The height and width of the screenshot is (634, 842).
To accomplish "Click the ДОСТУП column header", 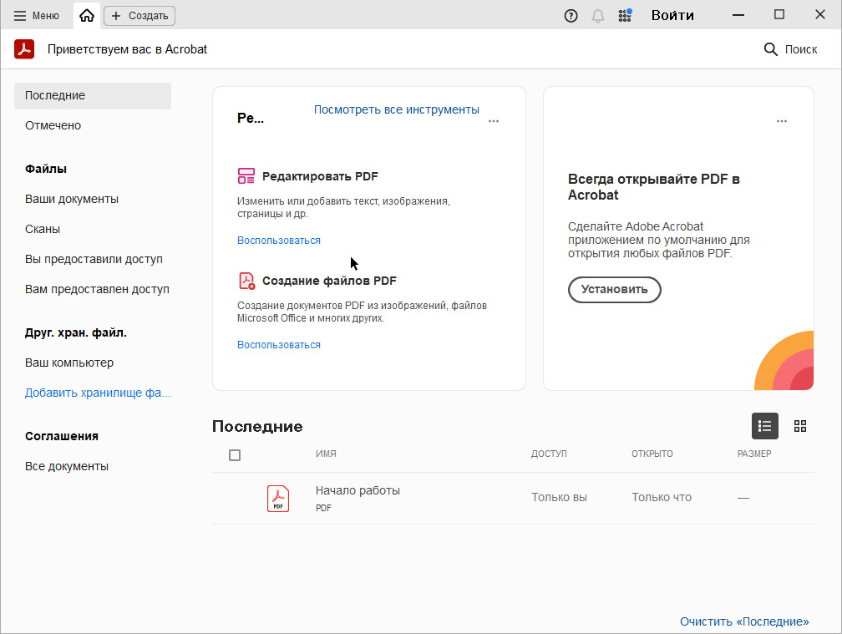I will coord(549,454).
